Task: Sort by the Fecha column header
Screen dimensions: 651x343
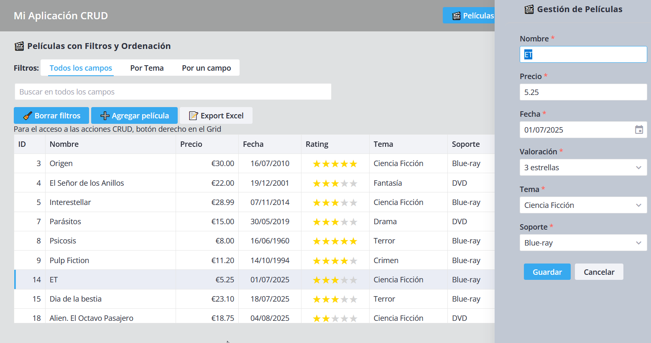Action: (270, 144)
